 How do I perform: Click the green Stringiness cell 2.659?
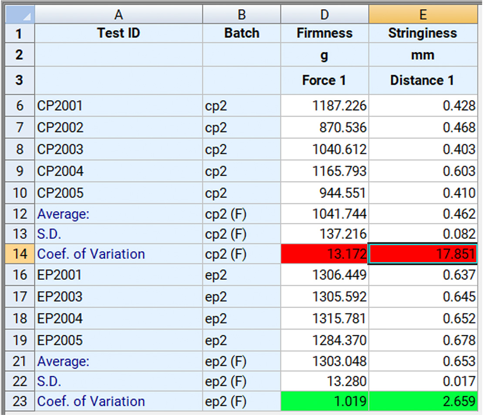(423, 401)
